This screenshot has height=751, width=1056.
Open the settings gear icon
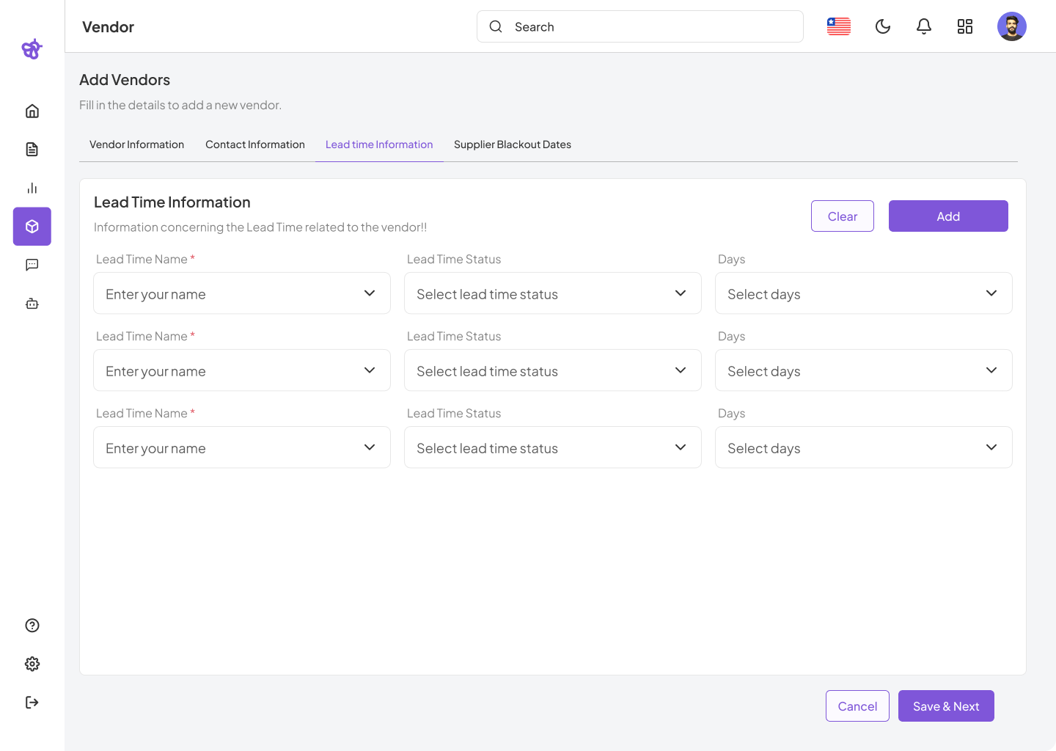click(32, 664)
